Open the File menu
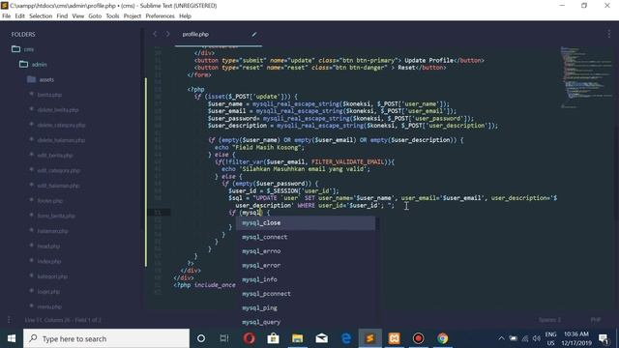This screenshot has height=348, width=619. click(7, 16)
